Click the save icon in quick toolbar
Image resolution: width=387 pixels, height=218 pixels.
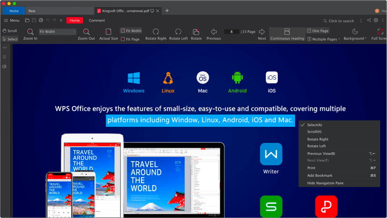click(x=34, y=20)
